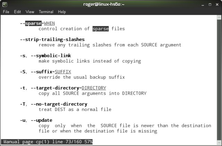Click the --symbolic-link option
222x146 pixels.
(x=51, y=55)
